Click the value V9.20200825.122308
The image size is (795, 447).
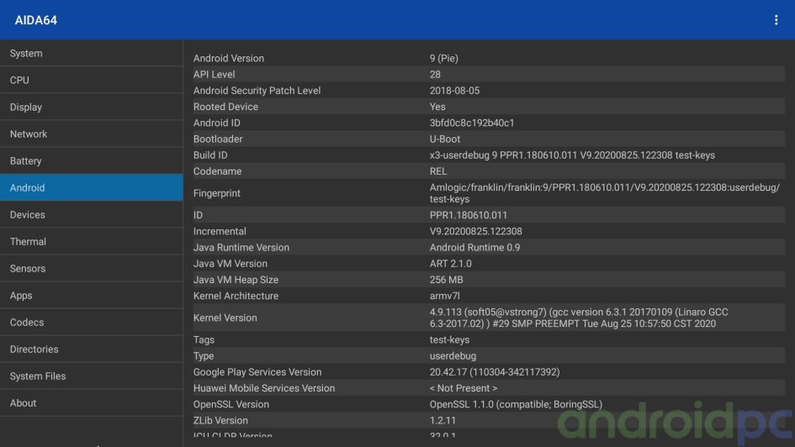(475, 231)
